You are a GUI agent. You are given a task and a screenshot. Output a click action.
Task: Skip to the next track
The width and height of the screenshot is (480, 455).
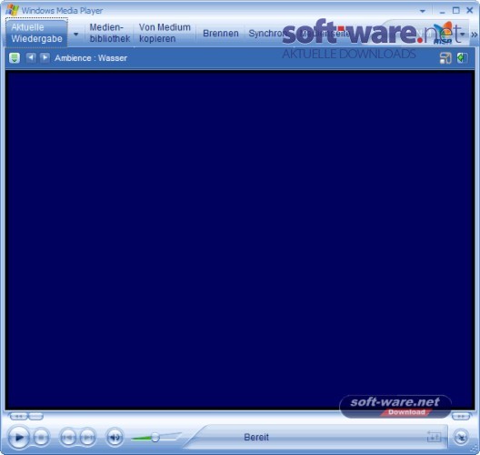(x=87, y=437)
